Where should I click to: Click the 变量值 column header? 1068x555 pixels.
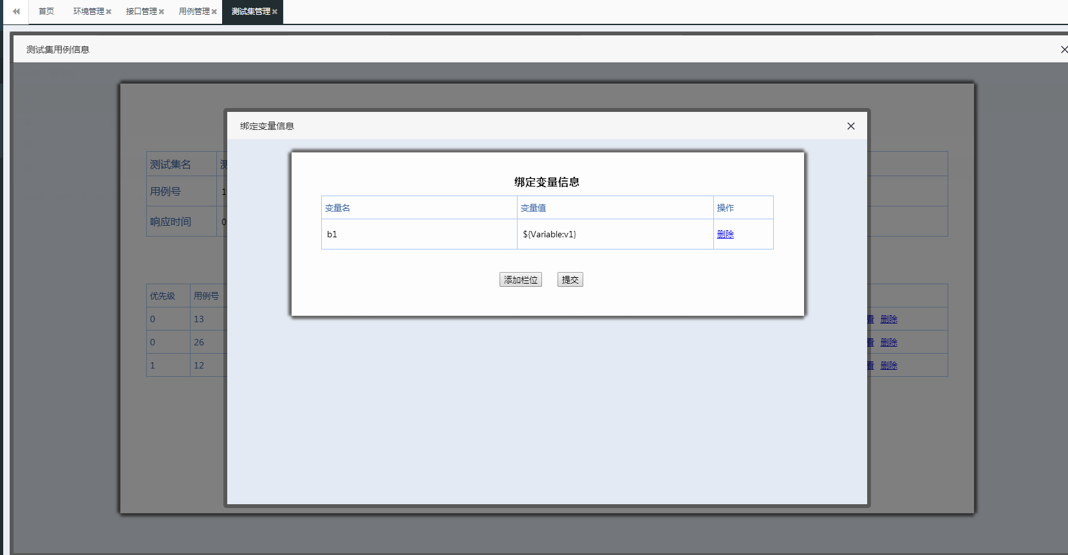pos(615,208)
